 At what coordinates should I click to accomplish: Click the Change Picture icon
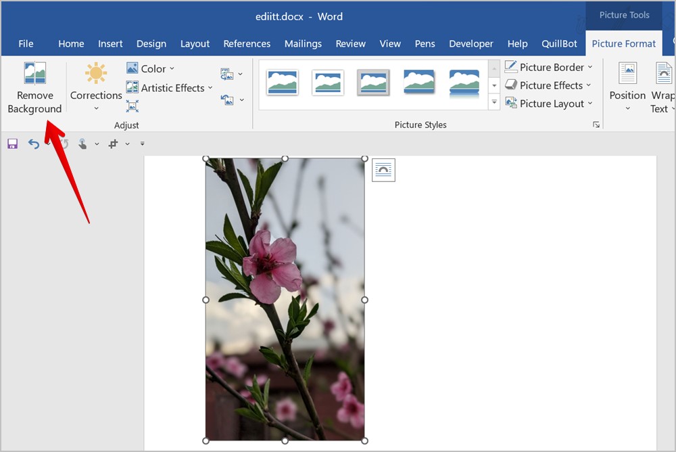[227, 74]
